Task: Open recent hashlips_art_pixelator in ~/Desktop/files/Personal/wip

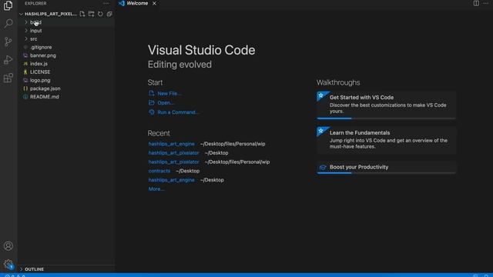Action: 173,162
